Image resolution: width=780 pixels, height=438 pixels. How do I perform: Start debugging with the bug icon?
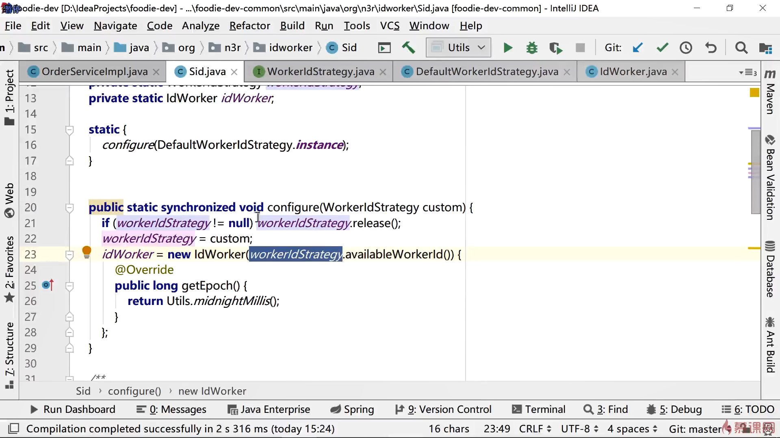click(x=531, y=48)
